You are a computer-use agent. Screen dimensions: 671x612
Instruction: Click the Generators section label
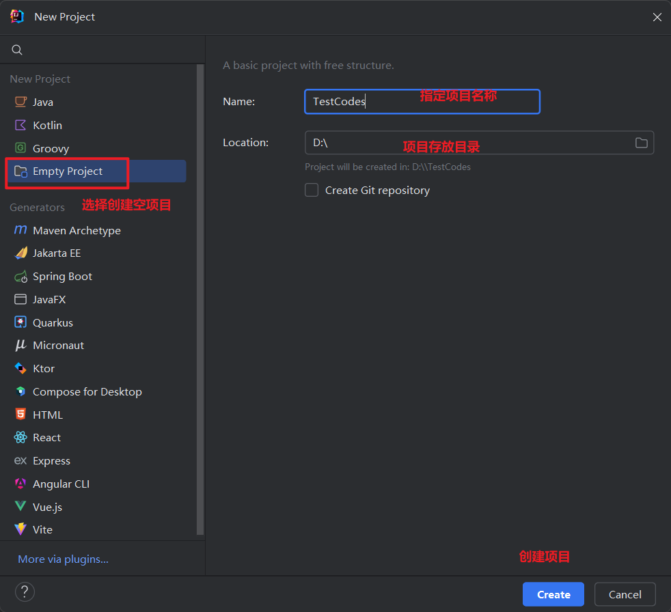[37, 208]
